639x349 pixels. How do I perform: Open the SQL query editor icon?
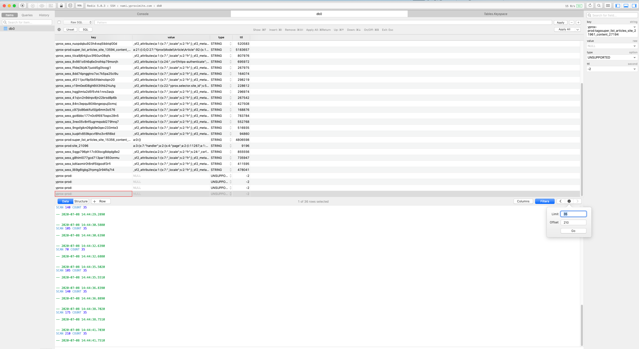(80, 6)
